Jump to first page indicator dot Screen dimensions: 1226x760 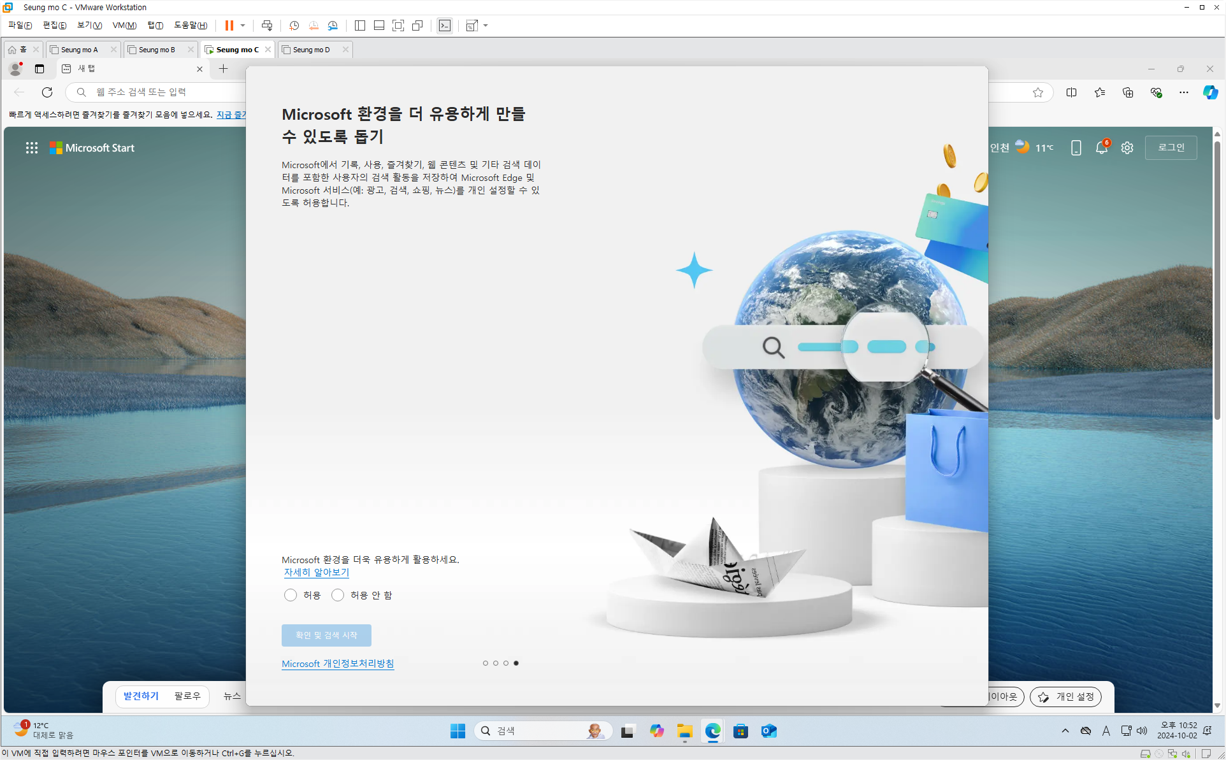click(x=486, y=663)
